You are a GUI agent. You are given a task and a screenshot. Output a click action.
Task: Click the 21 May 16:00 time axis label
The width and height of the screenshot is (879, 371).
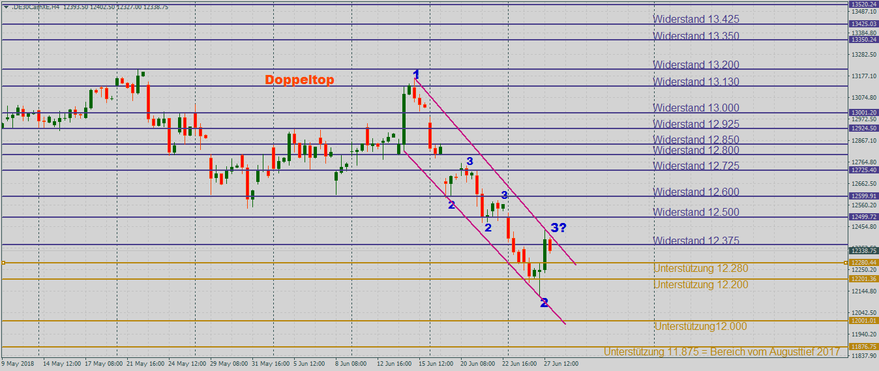145,364
